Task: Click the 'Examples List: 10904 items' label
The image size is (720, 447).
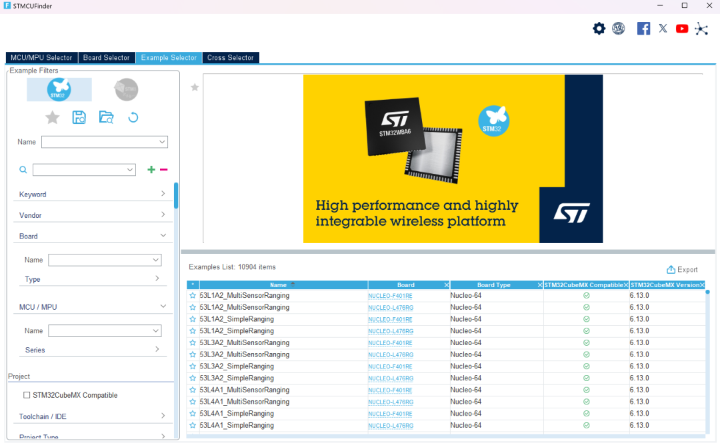Action: [233, 267]
